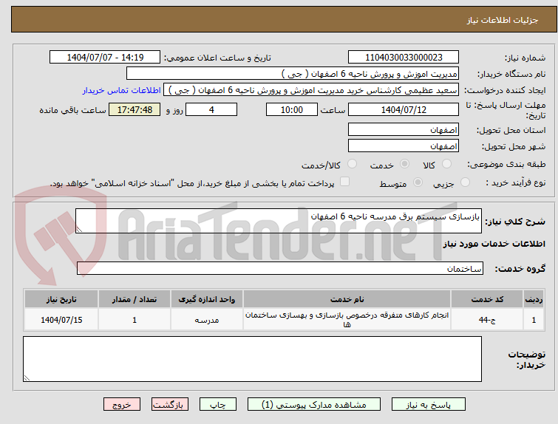Click the ردیف column header
Image resolution: width=558 pixels, height=424 pixels.
[534, 299]
